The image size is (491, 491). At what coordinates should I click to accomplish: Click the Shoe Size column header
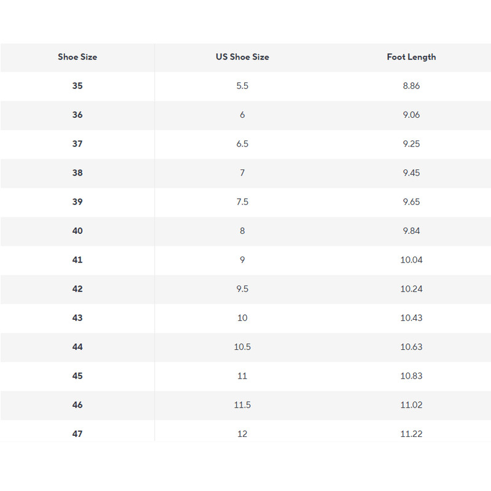[x=77, y=57]
